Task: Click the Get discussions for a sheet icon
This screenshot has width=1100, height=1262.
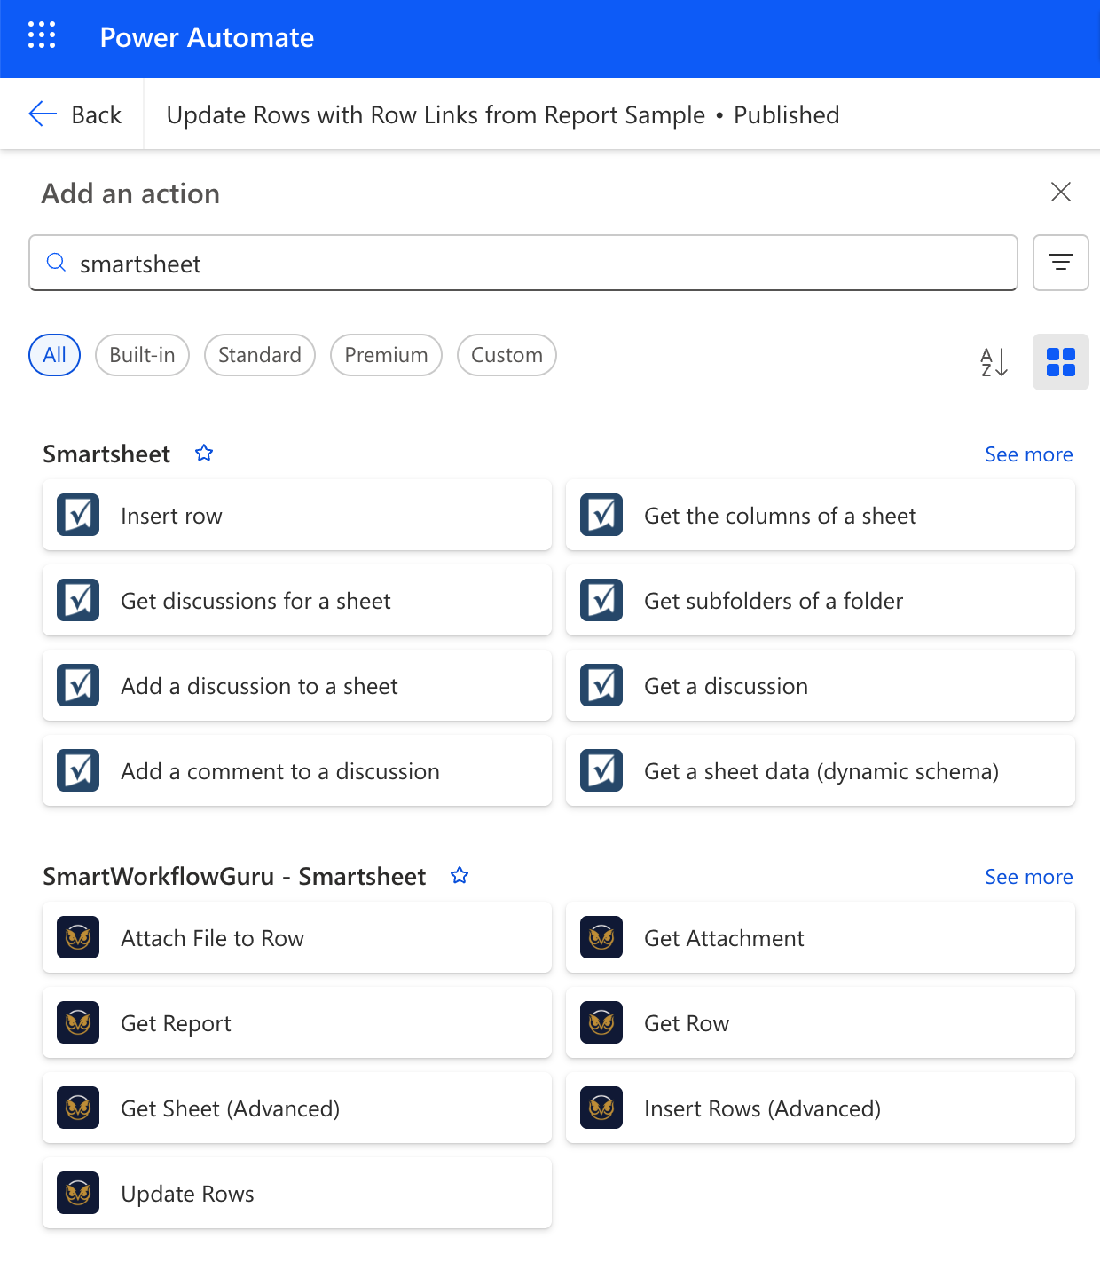Action: tap(78, 600)
